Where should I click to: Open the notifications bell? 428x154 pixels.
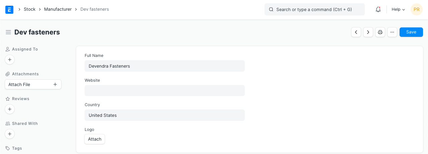(x=378, y=9)
